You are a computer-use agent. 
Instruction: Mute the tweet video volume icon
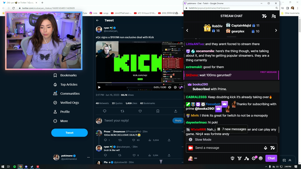pyautogui.click(x=170, y=87)
